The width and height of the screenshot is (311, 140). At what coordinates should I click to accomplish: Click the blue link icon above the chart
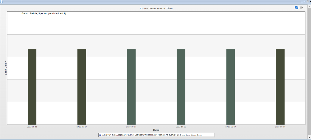pos(296,8)
